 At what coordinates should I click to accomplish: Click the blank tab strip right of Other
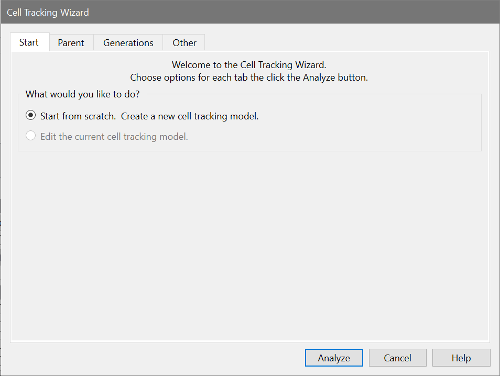point(346,43)
